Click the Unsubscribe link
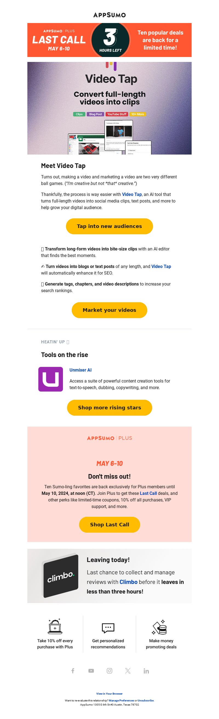This screenshot has height=719, width=219. [146, 700]
